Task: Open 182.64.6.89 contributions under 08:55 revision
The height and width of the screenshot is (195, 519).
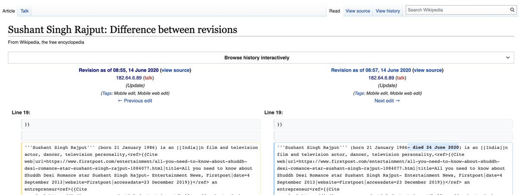Action: pyautogui.click(x=129, y=78)
